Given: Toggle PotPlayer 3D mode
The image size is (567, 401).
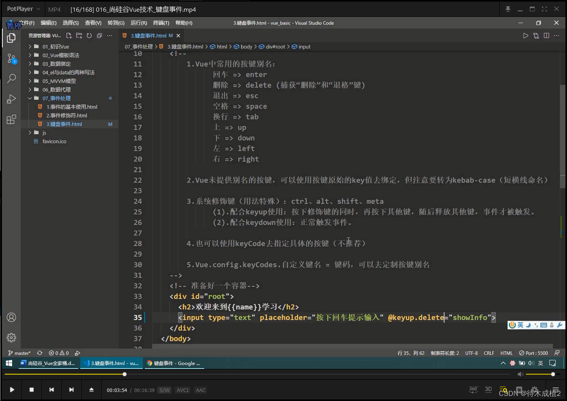Looking at the screenshot, I should pyautogui.click(x=488, y=389).
